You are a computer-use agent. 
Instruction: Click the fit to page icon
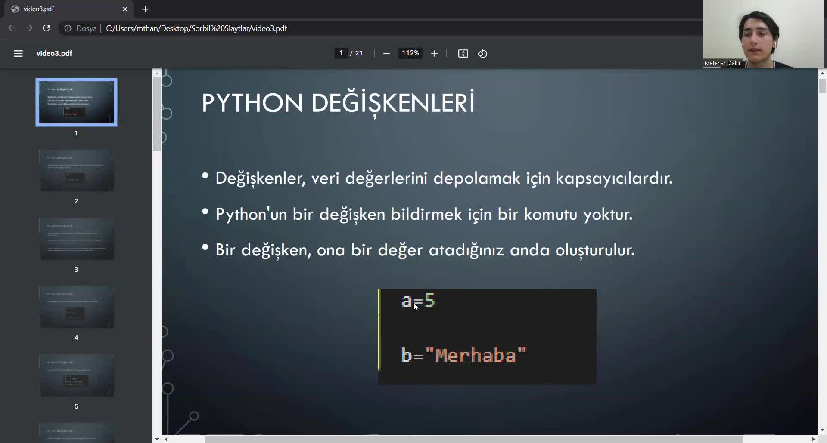click(x=463, y=53)
